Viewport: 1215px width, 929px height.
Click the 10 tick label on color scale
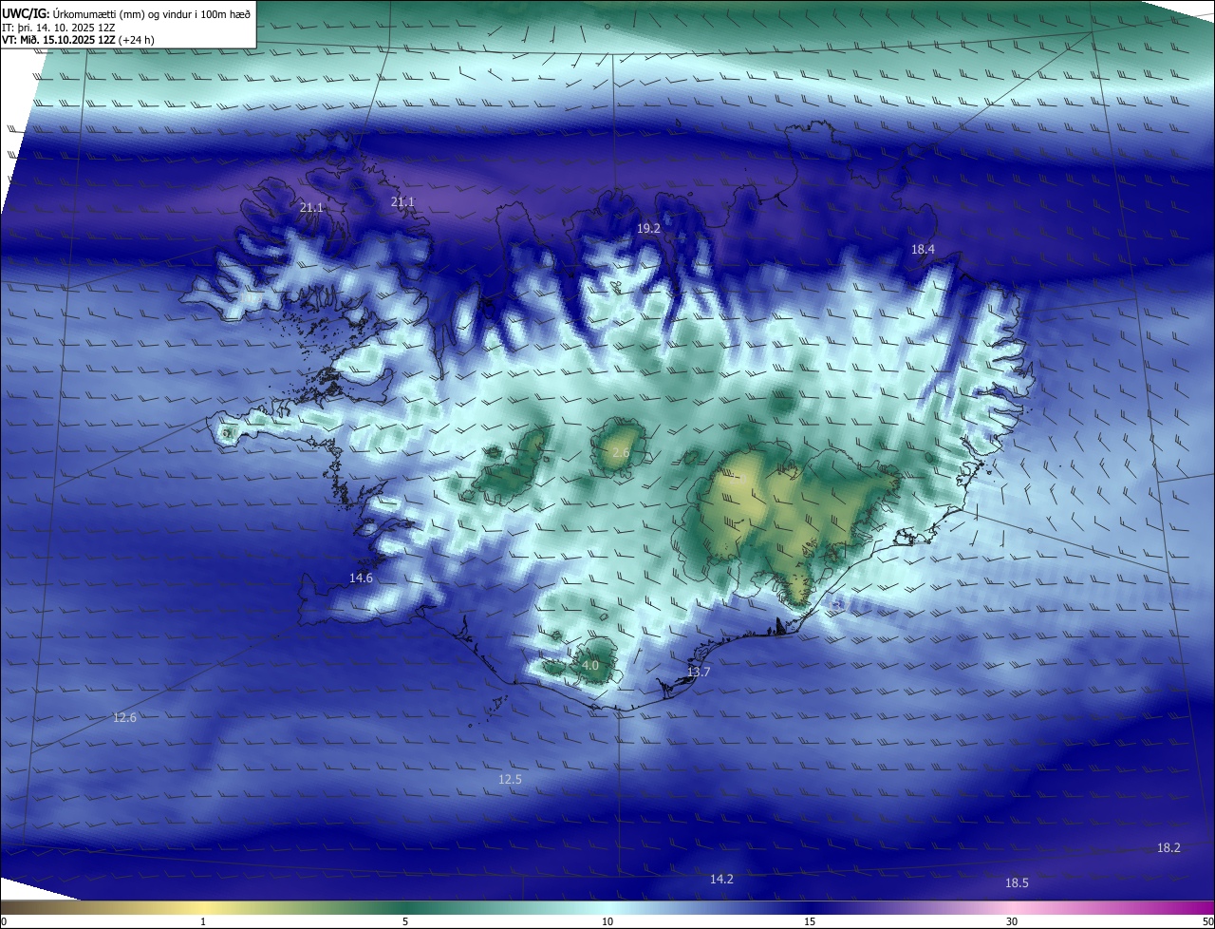[607, 921]
